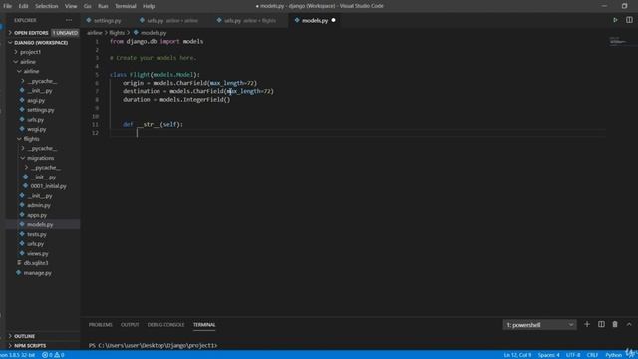Open the Go menu
The image size is (638, 359).
coord(87,6)
